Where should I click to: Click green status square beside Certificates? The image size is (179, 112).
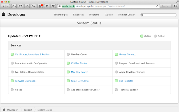click(x=12, y=54)
